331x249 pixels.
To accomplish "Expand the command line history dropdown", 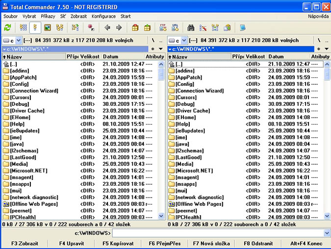I will (327, 233).
